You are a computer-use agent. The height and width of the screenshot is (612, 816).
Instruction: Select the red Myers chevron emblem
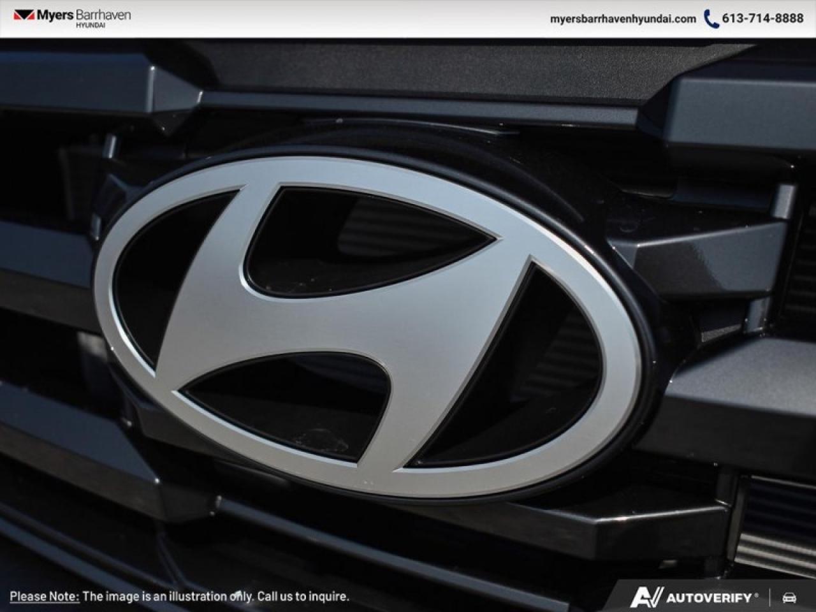click(24, 15)
